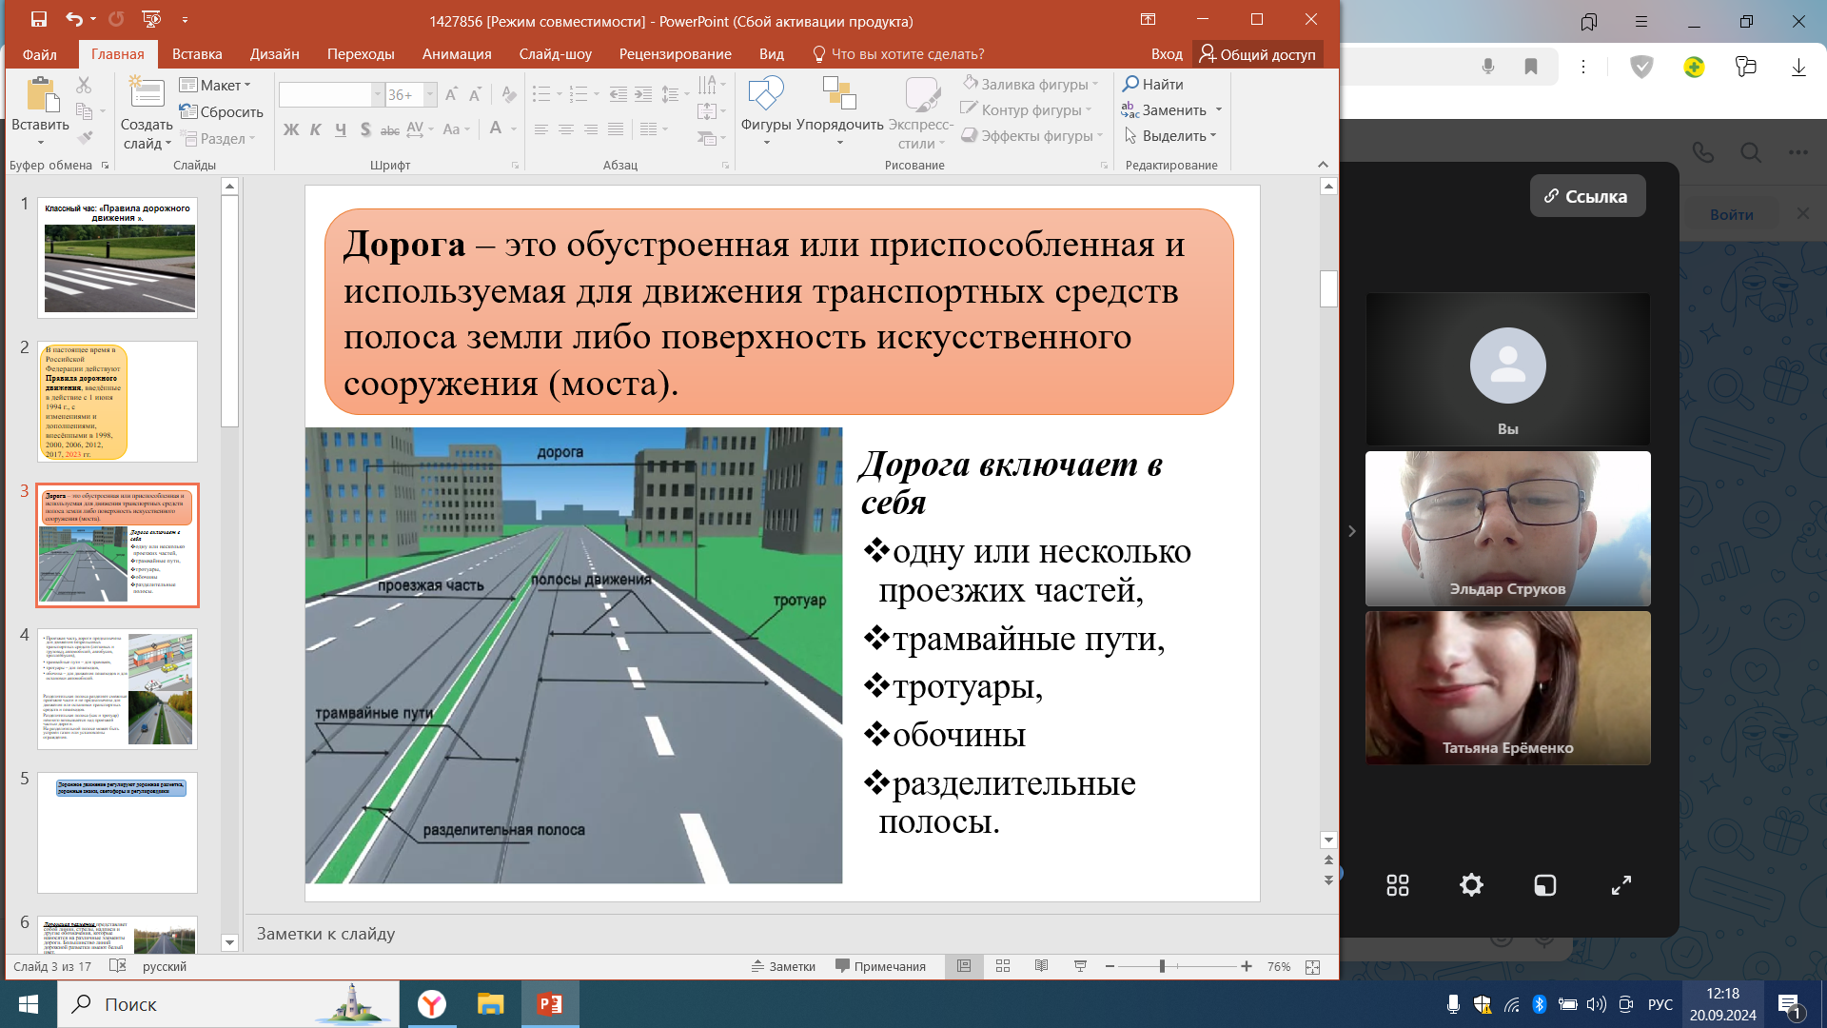Image resolution: width=1827 pixels, height=1028 pixels.
Task: Toggle the Notes (Заметки) pane
Action: 783,966
